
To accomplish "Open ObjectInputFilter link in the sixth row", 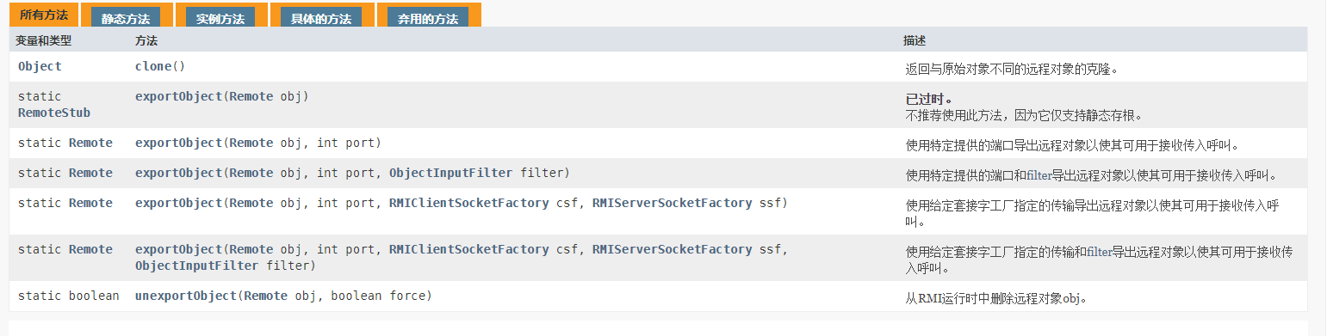I will pos(196,266).
